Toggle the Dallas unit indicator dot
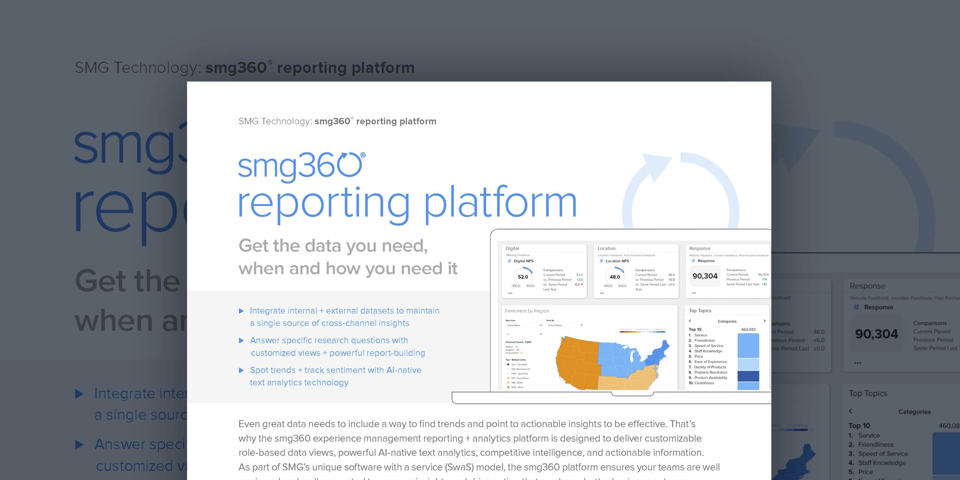Image resolution: width=960 pixels, height=480 pixels. [x=508, y=383]
